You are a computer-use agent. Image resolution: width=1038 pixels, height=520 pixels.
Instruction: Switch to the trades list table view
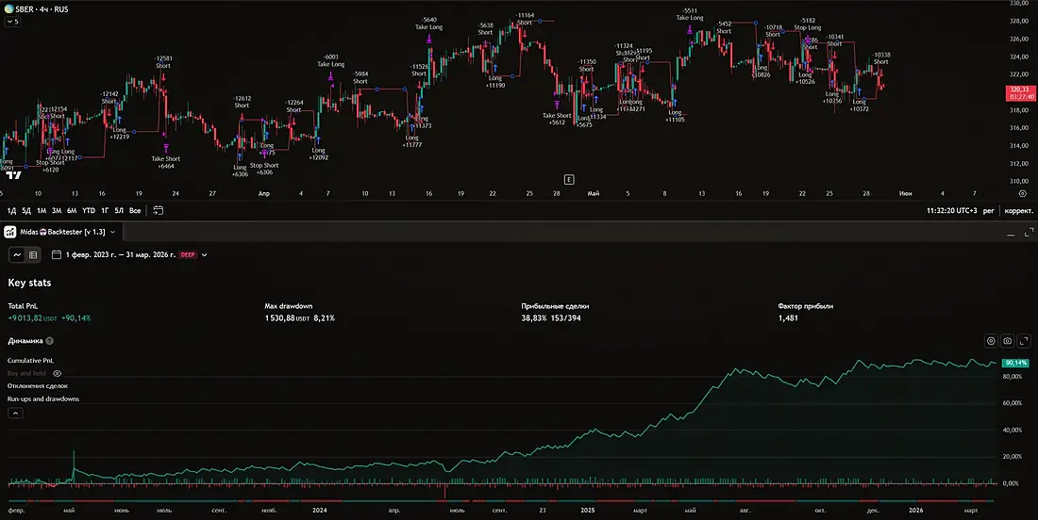33,254
